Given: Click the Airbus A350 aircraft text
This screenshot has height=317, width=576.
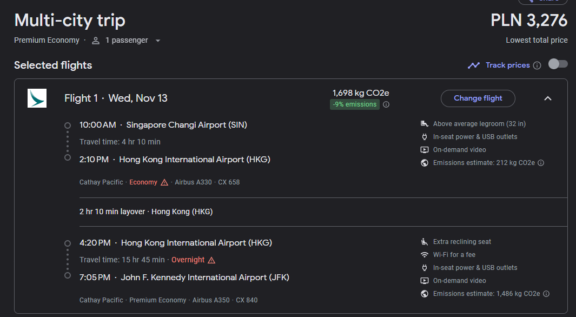Looking at the screenshot, I should [211, 300].
